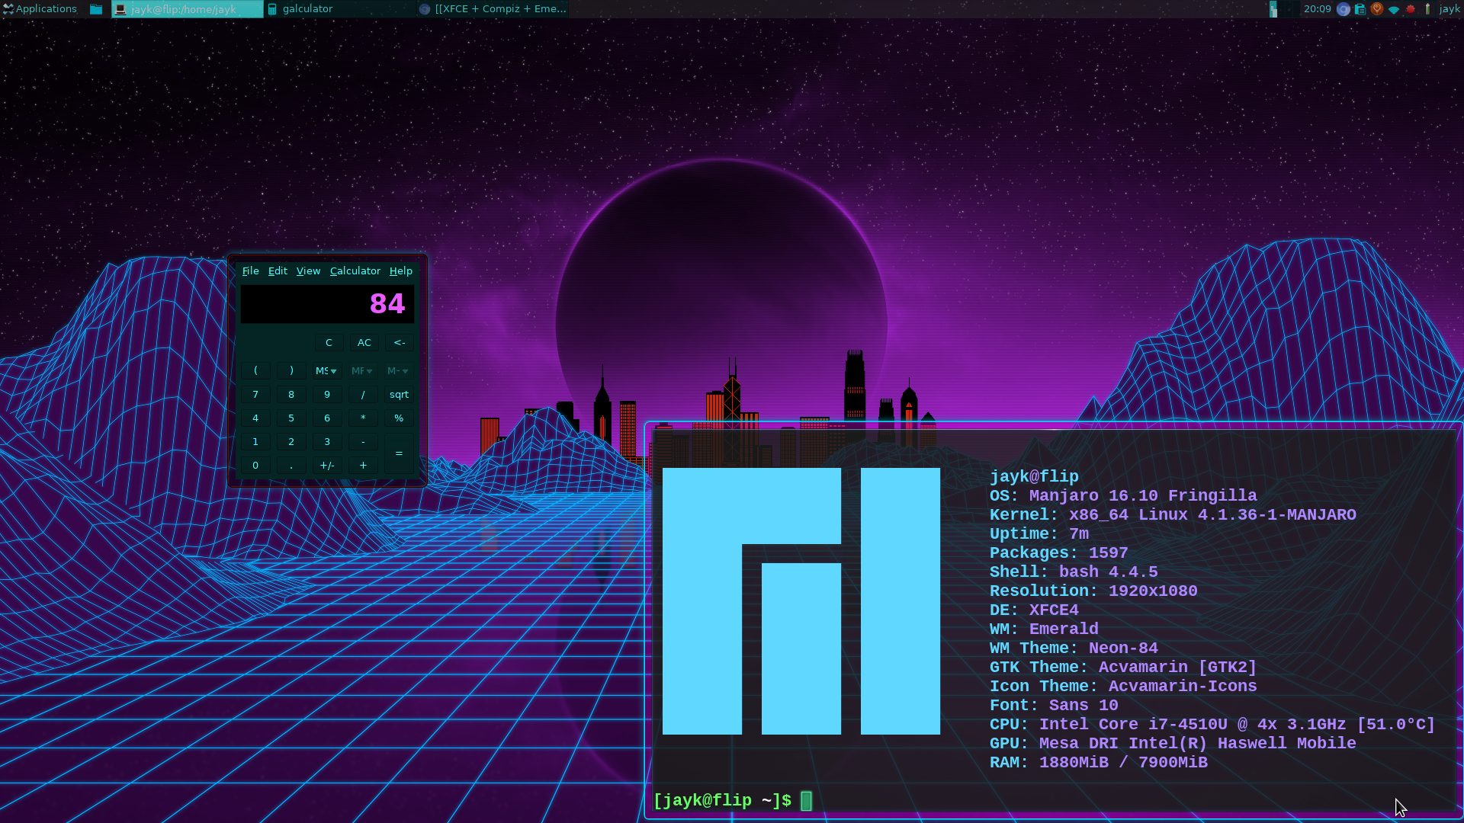The height and width of the screenshot is (823, 1464).
Task: Click the divide / key
Action: tap(363, 394)
